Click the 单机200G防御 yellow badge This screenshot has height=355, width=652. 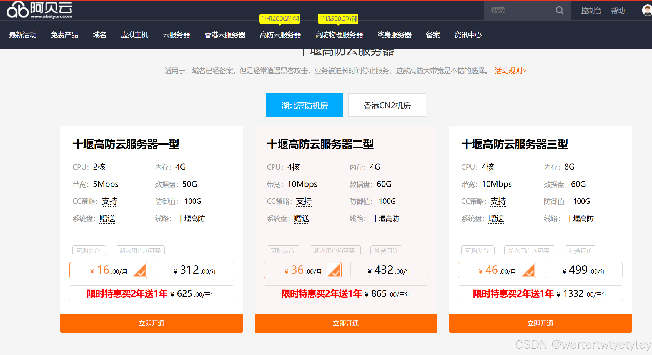pyautogui.click(x=280, y=19)
